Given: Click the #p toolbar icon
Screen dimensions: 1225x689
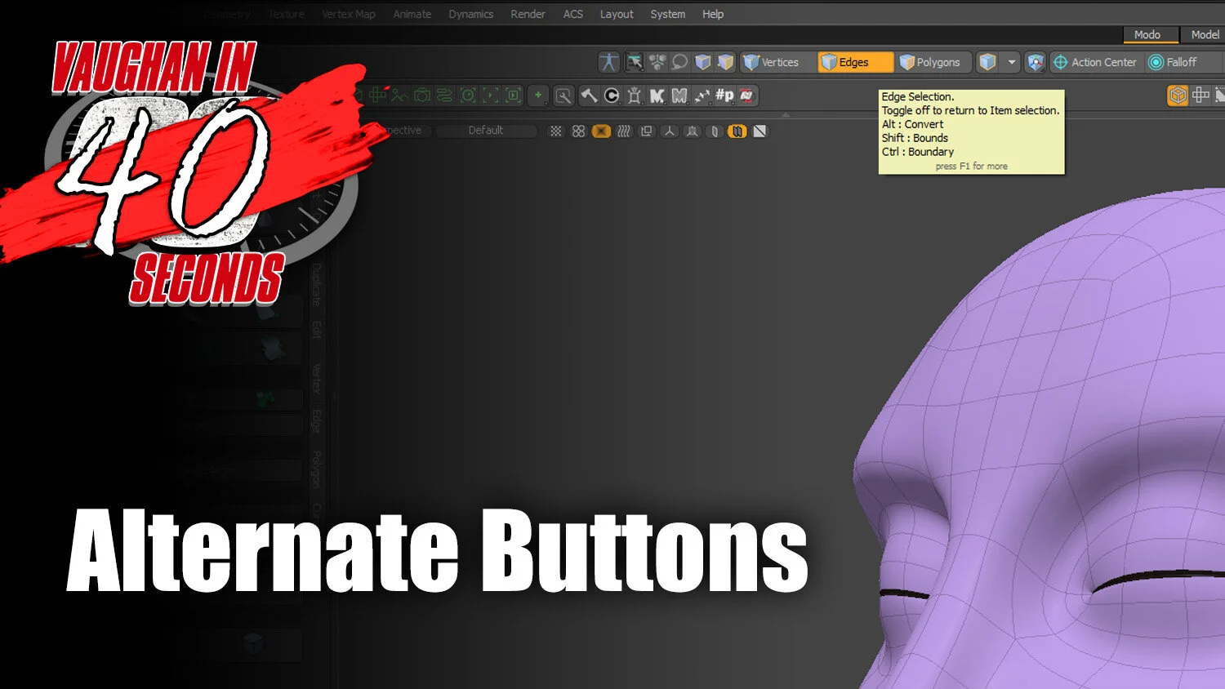Looking at the screenshot, I should [724, 96].
